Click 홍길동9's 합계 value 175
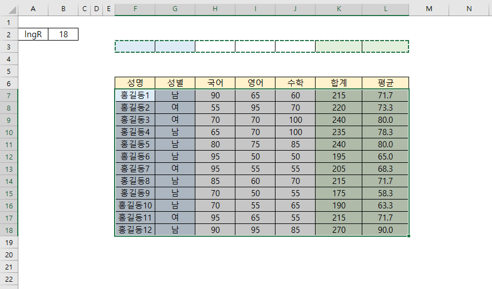 pyautogui.click(x=338, y=193)
